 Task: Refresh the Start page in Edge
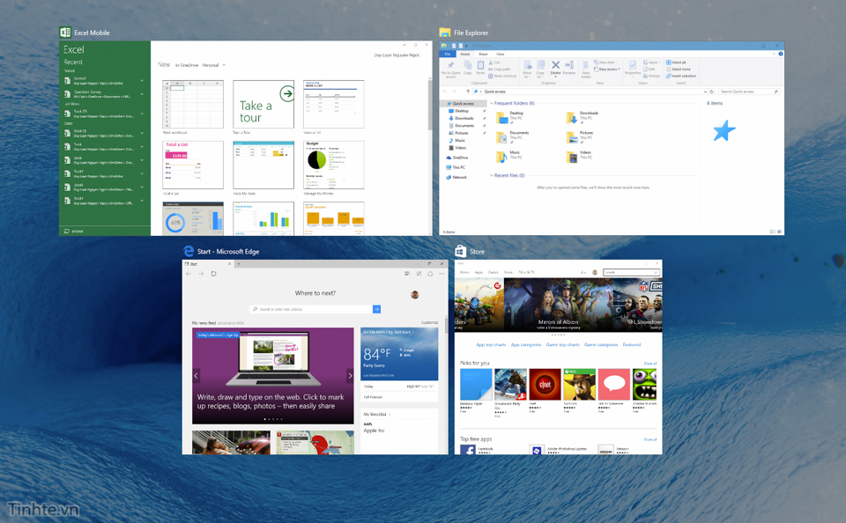[x=213, y=273]
